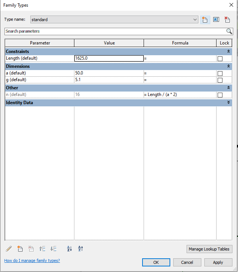
Task: Click in the Search parameters field
Action: click(115, 31)
